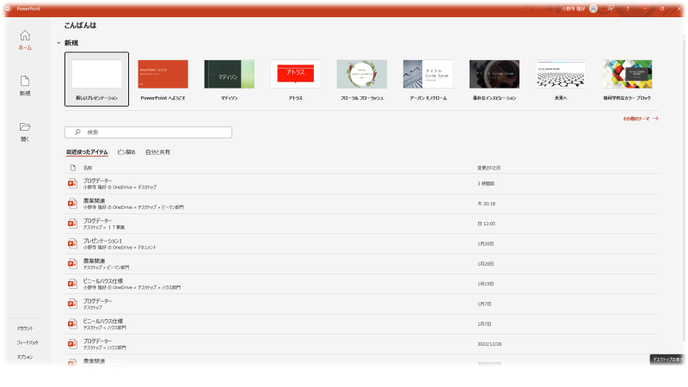Select the 最近使ったアイテム tab
Viewport: 688px width, 387px height.
(x=87, y=151)
